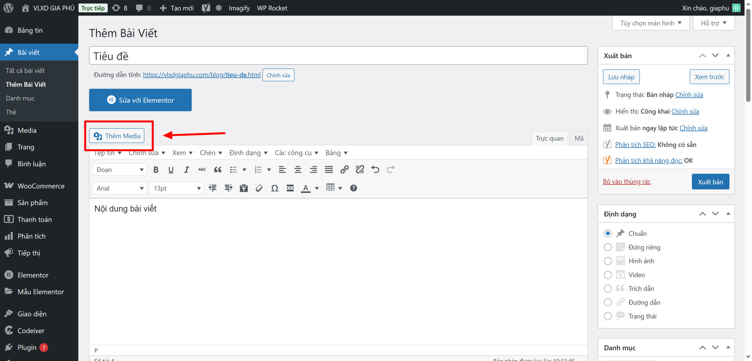Open the text color picker icon
Screen dimensions: 752x361
[305, 188]
